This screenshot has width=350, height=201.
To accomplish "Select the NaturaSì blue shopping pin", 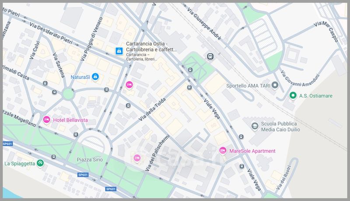I will [95, 78].
